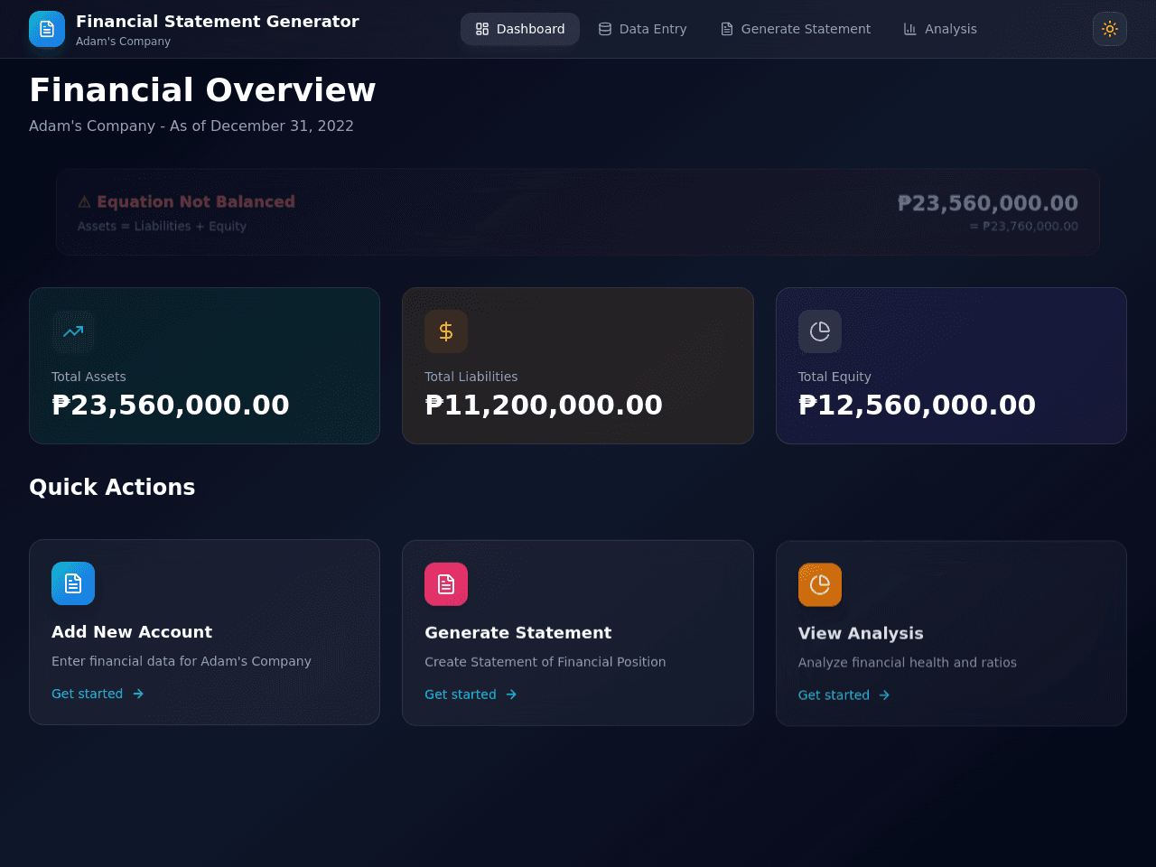This screenshot has height=867, width=1156.
Task: Click the Assets = Liabilities + Equity formula text
Action: click(162, 227)
